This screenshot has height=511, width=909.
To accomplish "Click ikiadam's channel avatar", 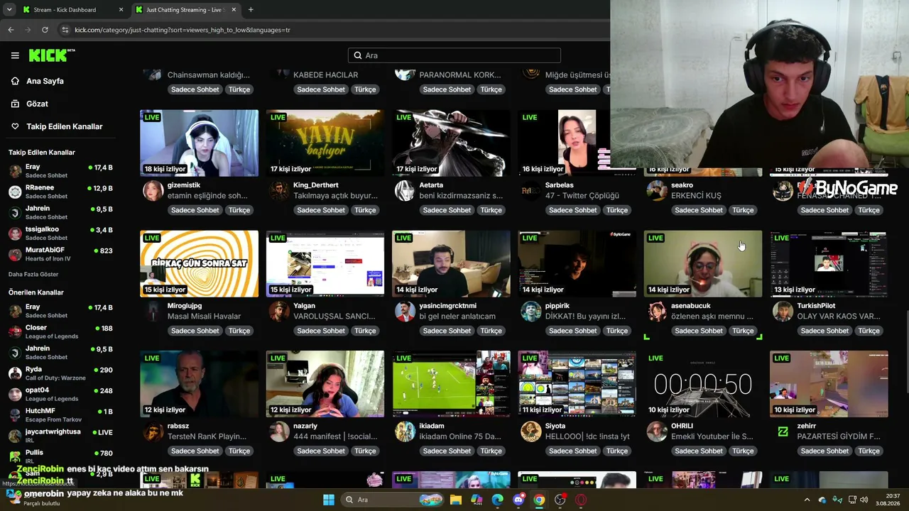I will pos(405,431).
